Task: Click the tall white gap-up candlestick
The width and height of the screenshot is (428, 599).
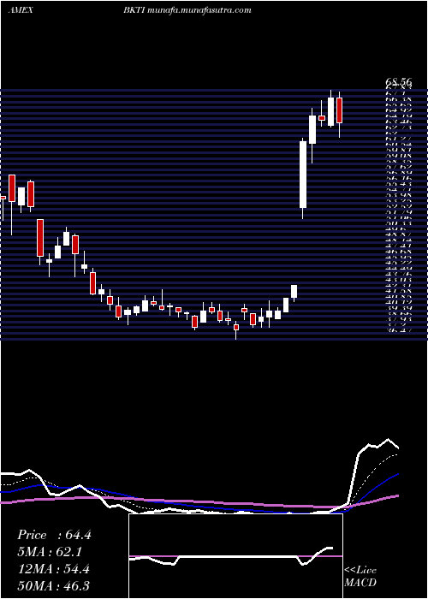Action: click(x=303, y=175)
